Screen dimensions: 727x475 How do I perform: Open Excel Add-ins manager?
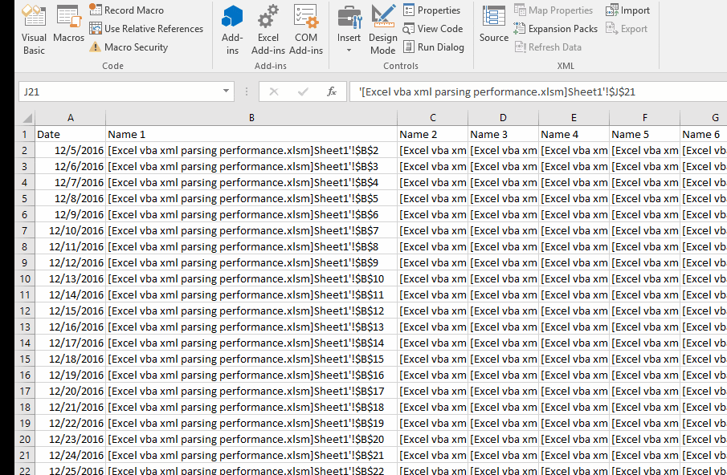pos(268,30)
